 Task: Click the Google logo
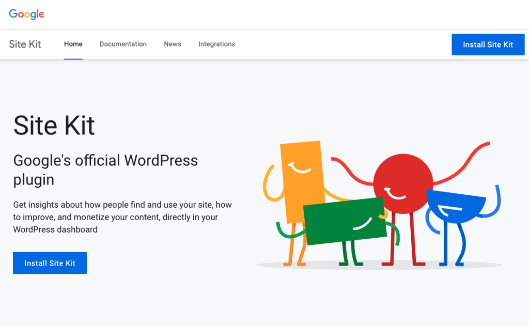26,14
